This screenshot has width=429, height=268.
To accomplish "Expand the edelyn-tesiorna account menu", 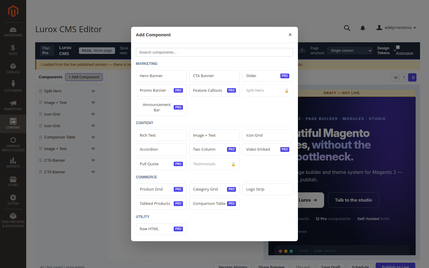I will click(x=397, y=27).
